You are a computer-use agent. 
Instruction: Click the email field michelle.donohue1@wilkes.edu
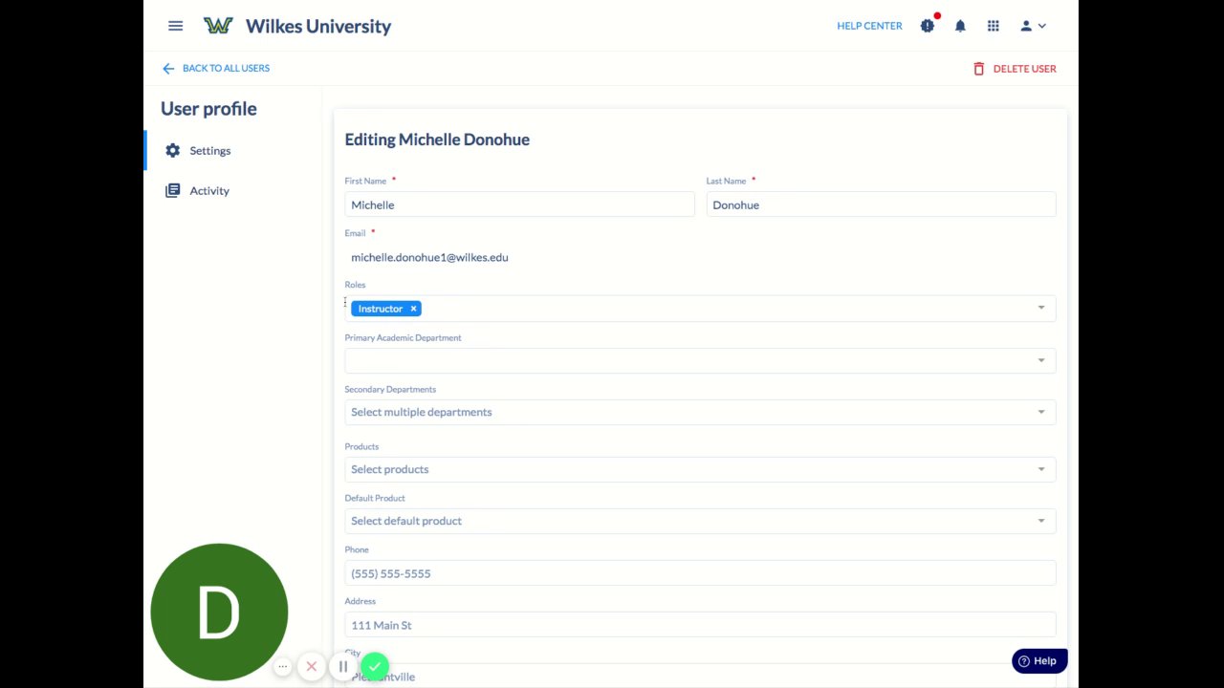point(429,257)
